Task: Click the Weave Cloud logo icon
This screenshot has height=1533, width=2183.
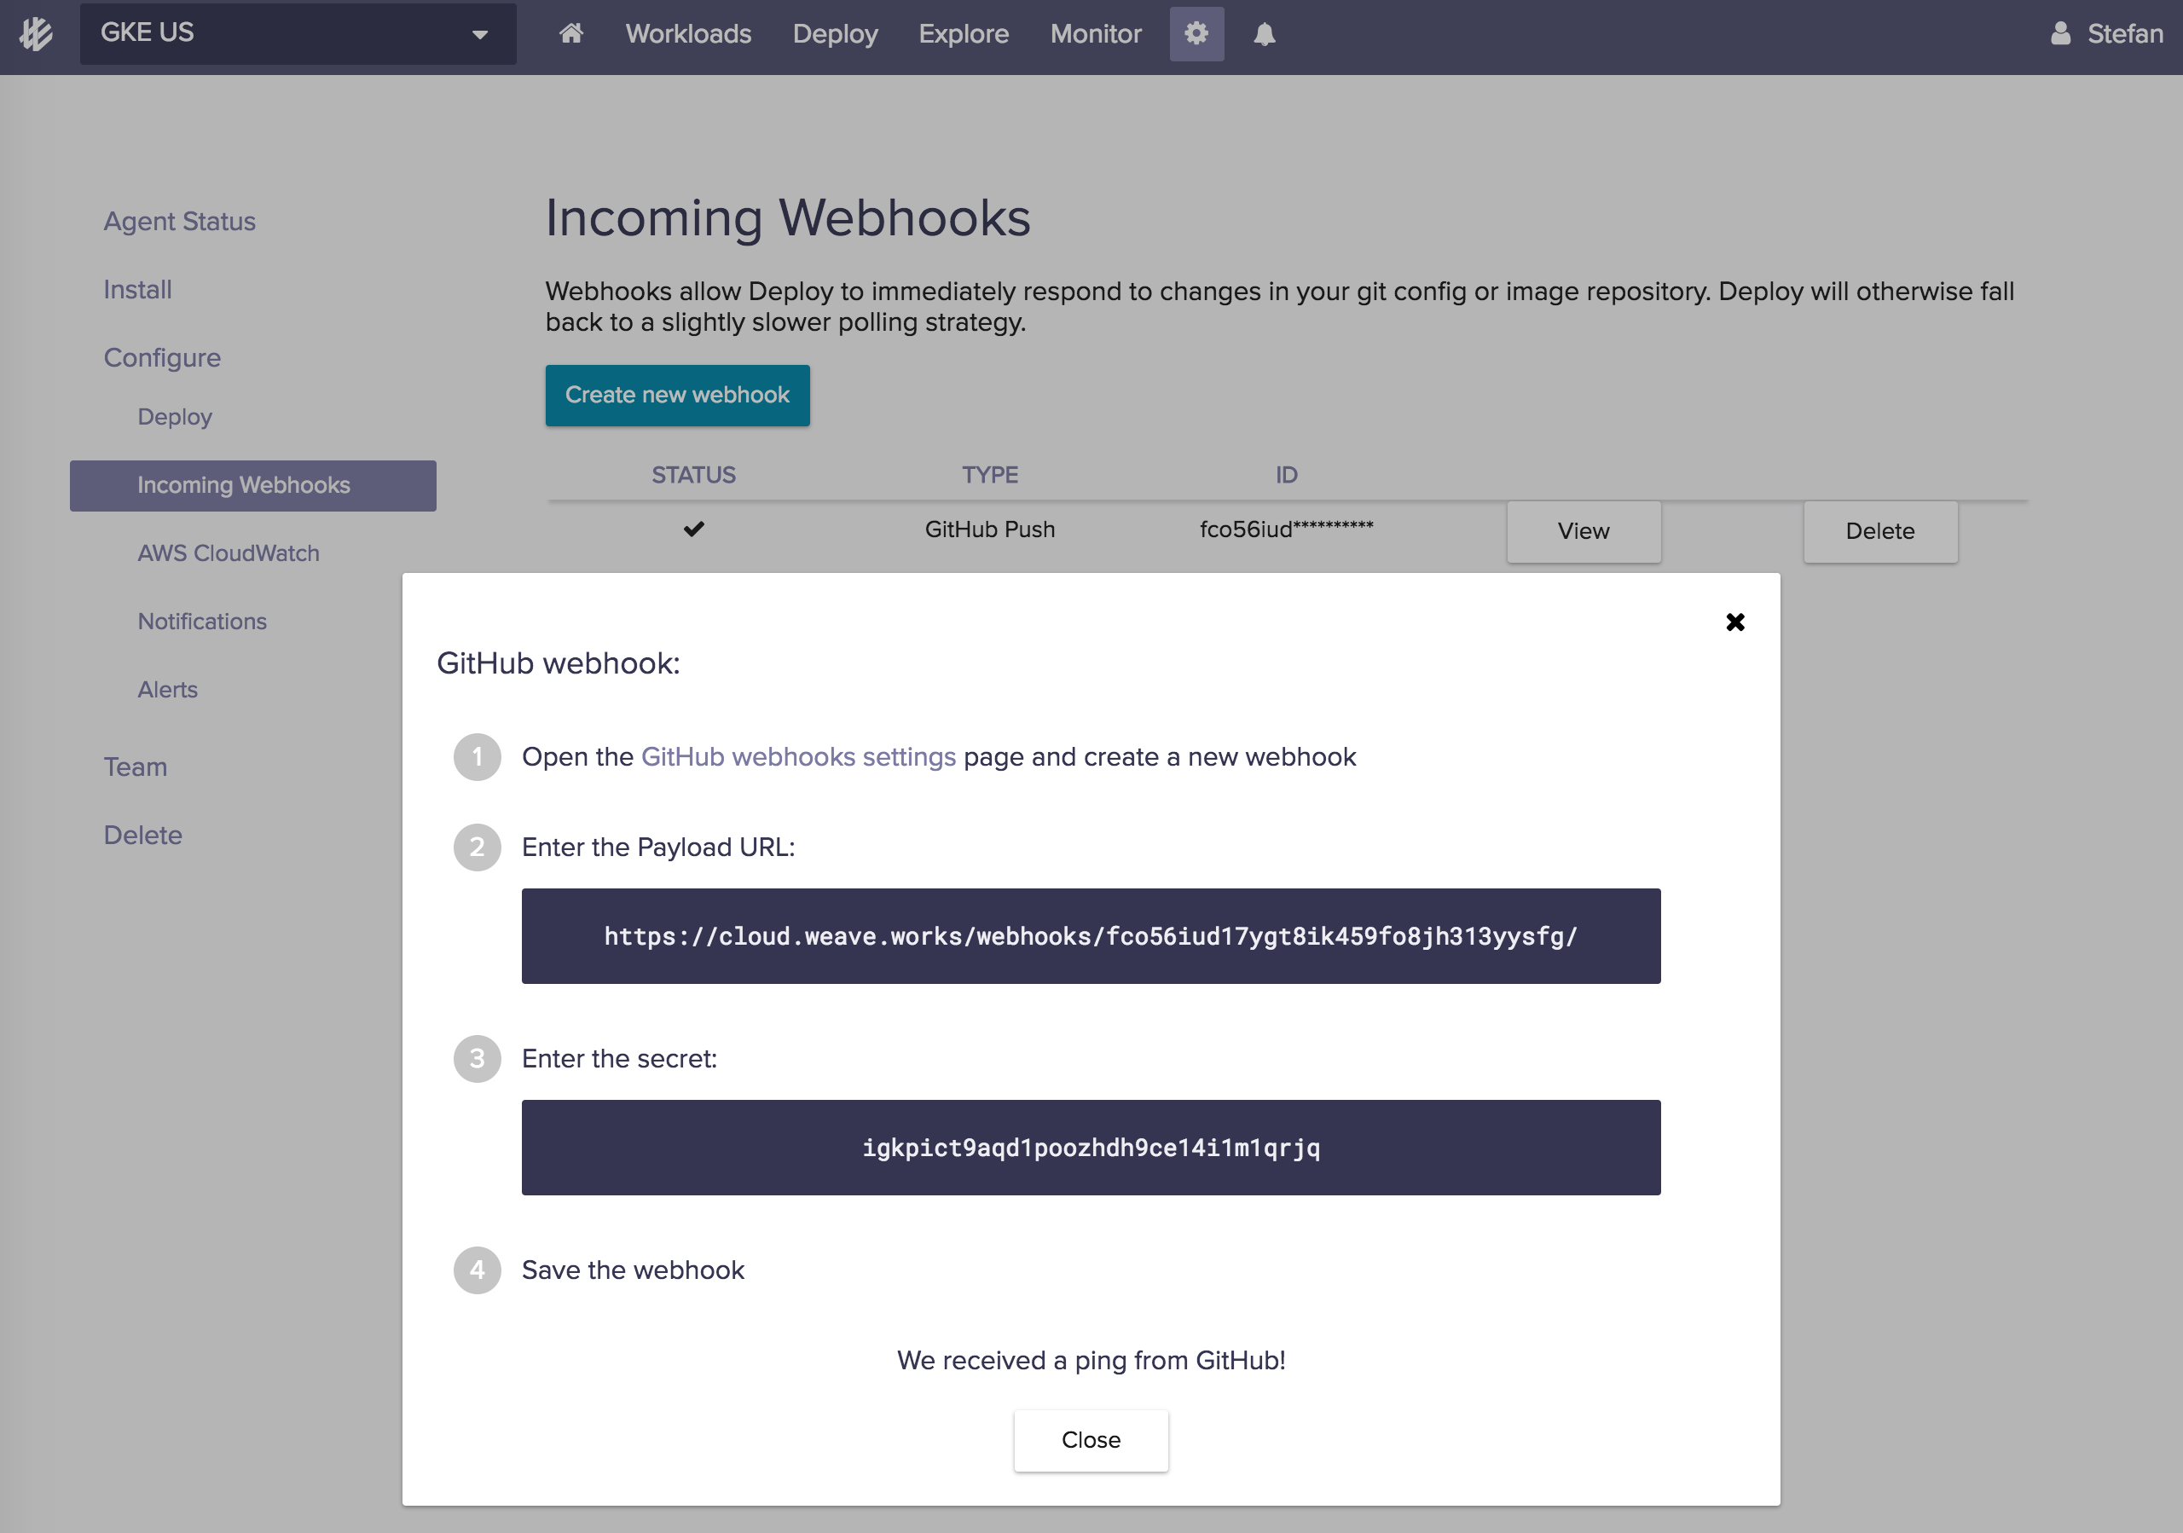Action: (x=36, y=34)
